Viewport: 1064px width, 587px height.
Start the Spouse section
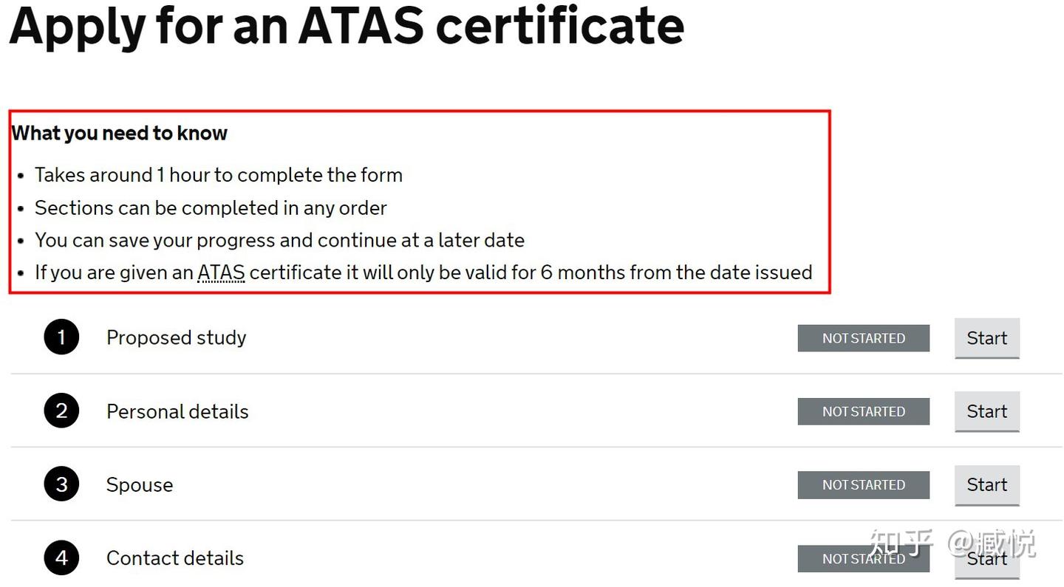[986, 484]
